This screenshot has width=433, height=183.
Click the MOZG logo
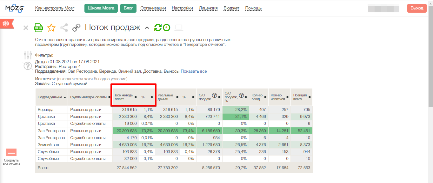15,9
